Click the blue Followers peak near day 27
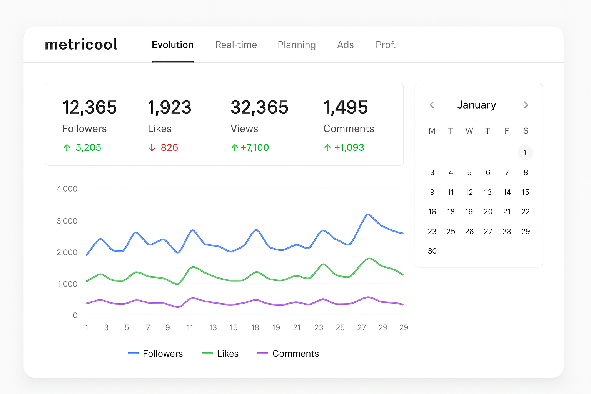The width and height of the screenshot is (591, 394). click(368, 214)
